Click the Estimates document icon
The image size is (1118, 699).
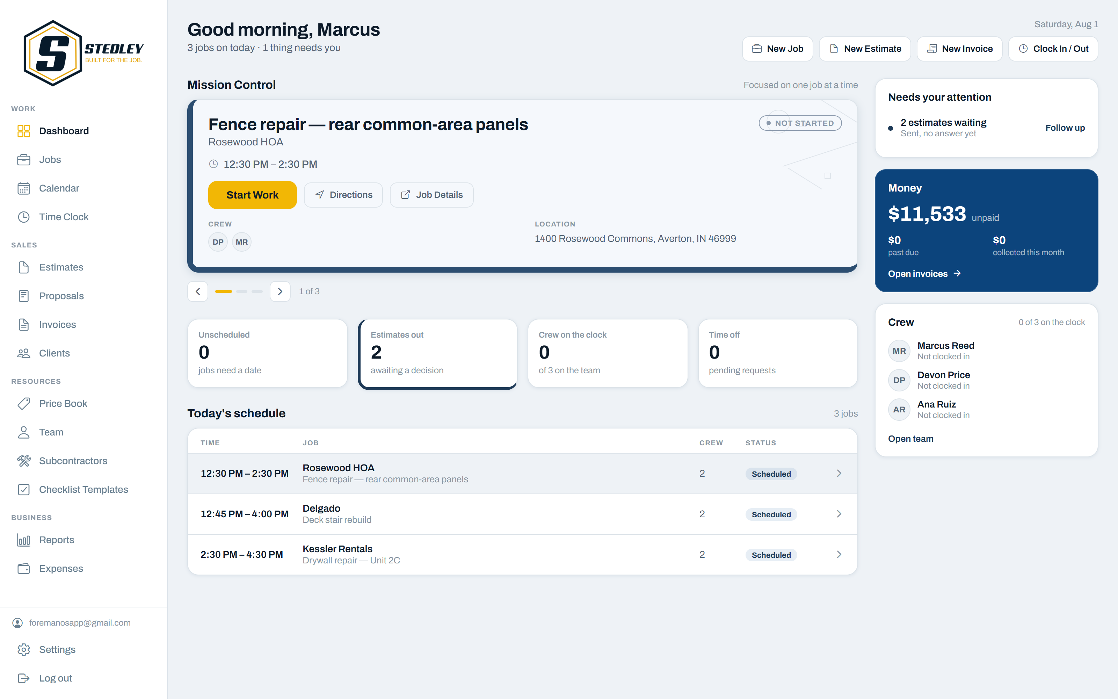[x=23, y=267]
